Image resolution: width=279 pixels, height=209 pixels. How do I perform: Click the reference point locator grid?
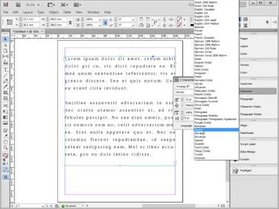9,22
